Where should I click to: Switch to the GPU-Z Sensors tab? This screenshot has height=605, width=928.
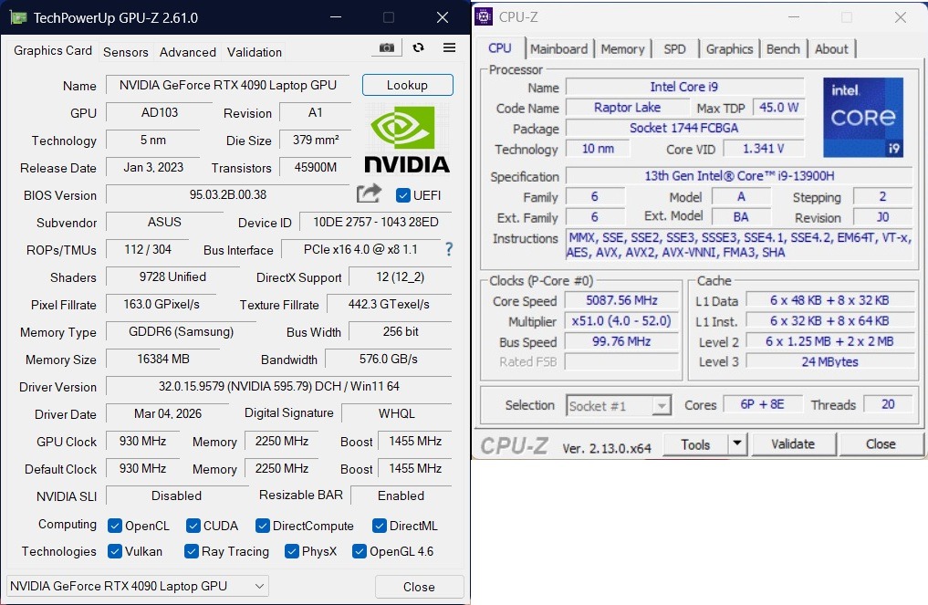[126, 52]
